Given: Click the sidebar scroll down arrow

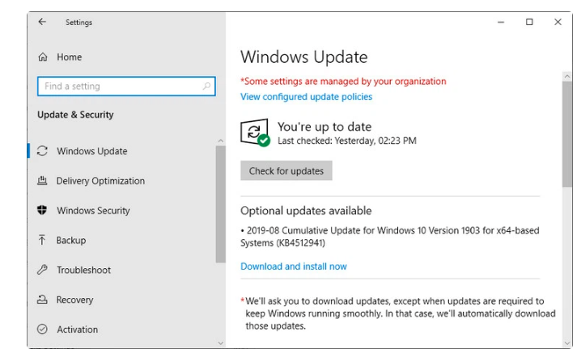Looking at the screenshot, I should point(220,342).
